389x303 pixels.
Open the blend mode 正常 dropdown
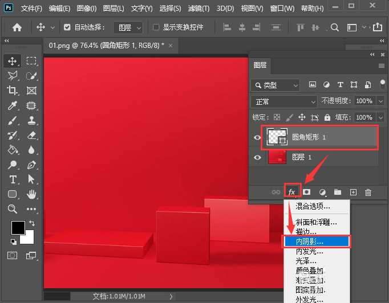tap(283, 101)
